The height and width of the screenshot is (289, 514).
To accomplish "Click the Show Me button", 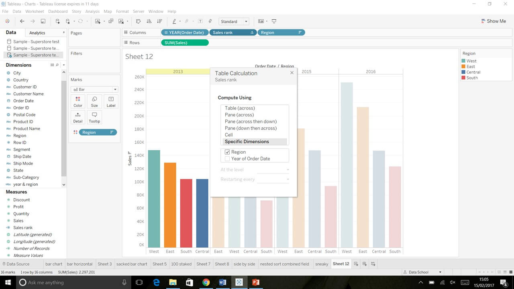I will click(493, 21).
